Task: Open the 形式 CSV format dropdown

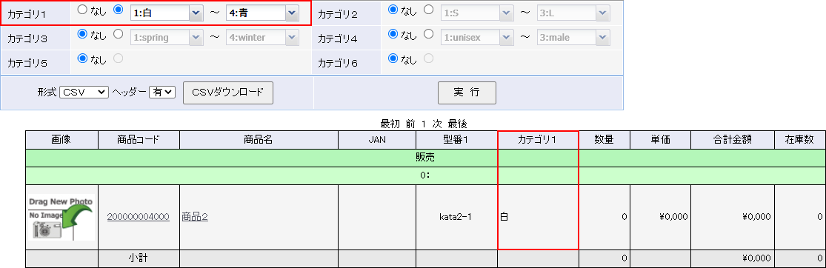Action: 84,92
